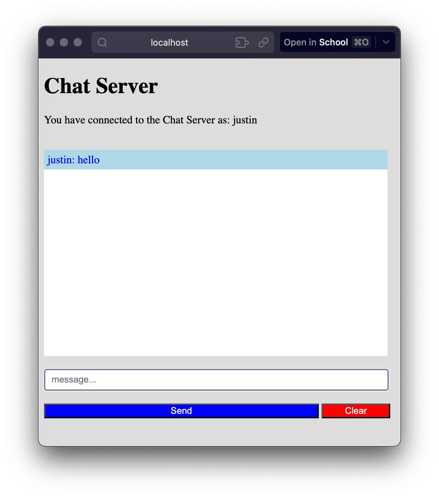Minimize the window using the middle traffic light

tap(64, 42)
